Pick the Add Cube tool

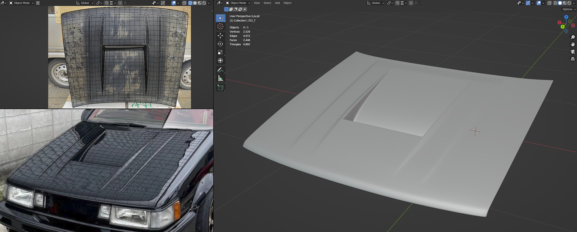click(x=220, y=88)
